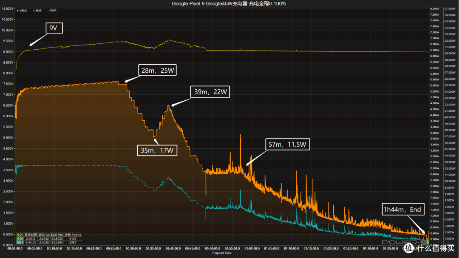Click the chart title Google Pixel 9 Google45W充电器

(229, 3)
